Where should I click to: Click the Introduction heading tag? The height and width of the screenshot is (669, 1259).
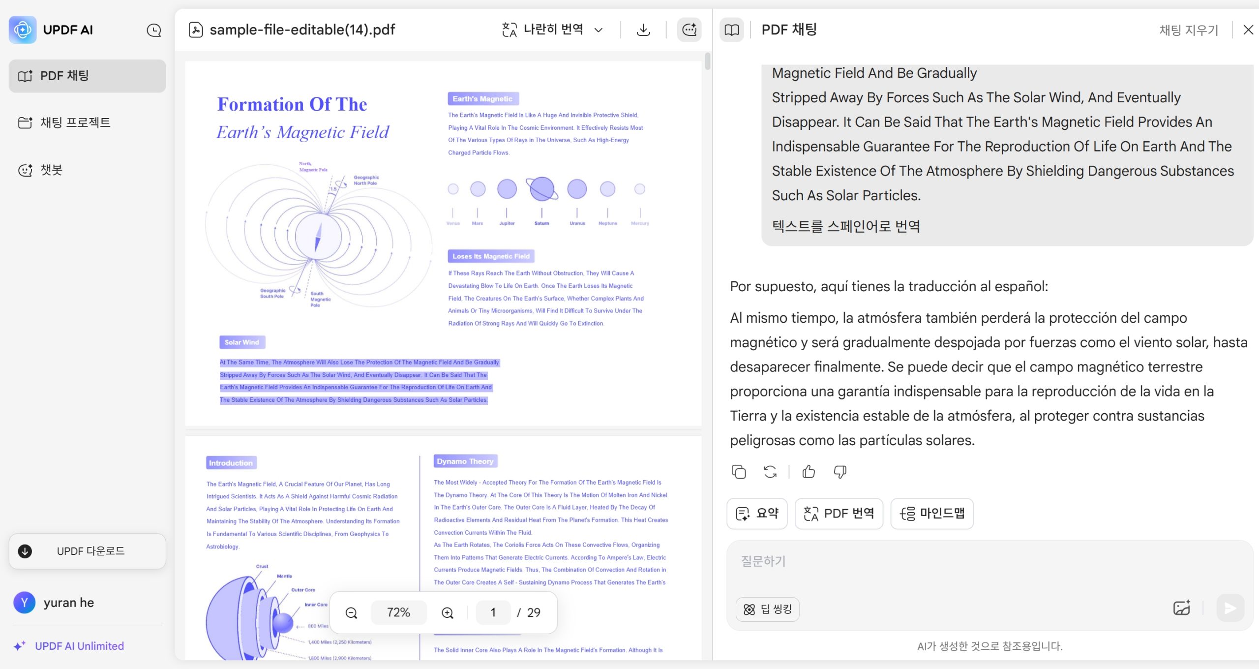click(x=231, y=463)
